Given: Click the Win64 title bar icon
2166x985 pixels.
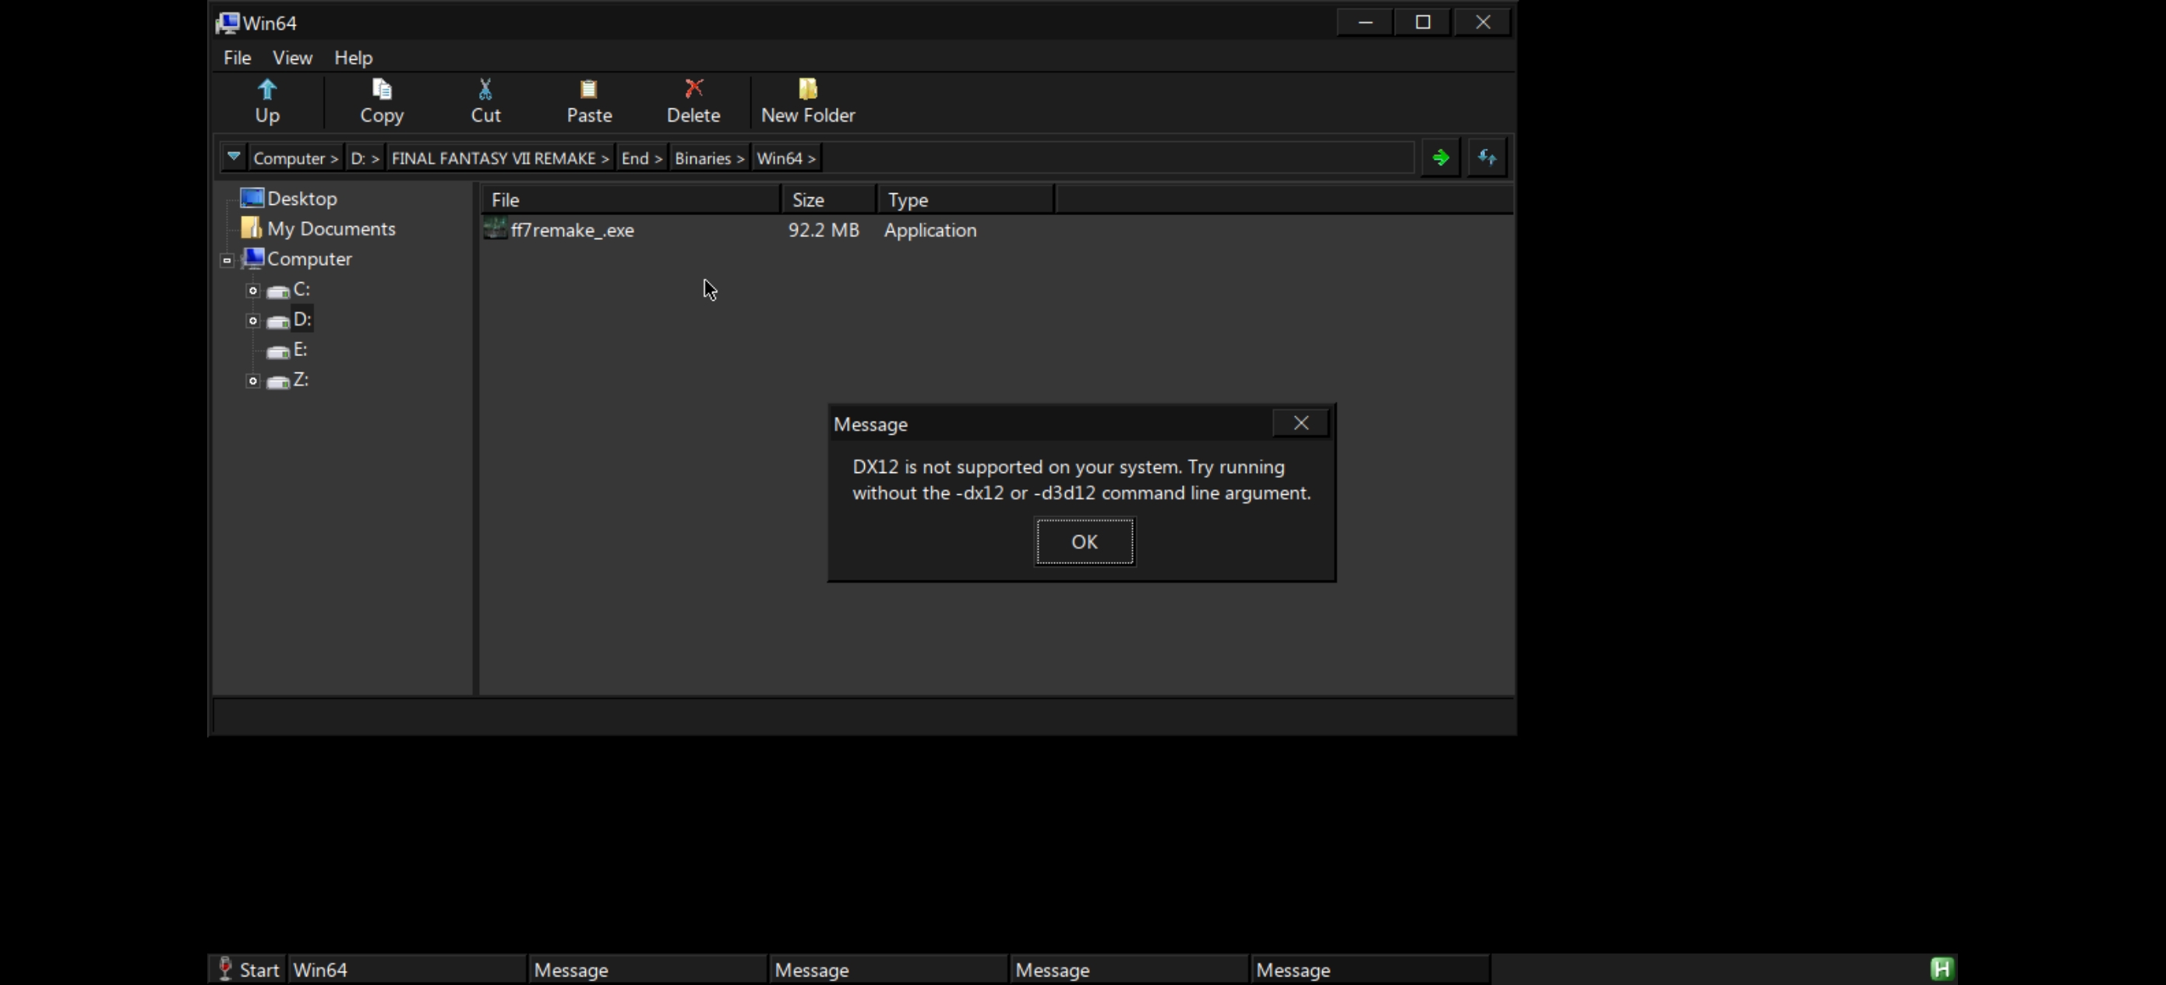Looking at the screenshot, I should (227, 23).
